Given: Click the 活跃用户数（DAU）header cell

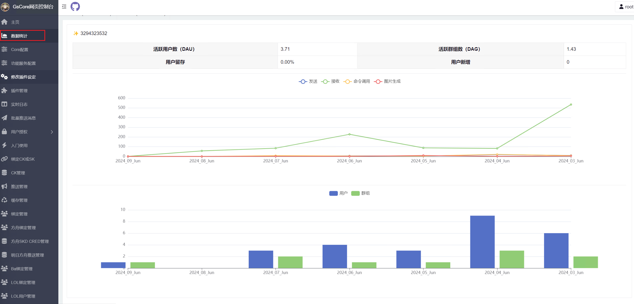Looking at the screenshot, I should [175, 49].
